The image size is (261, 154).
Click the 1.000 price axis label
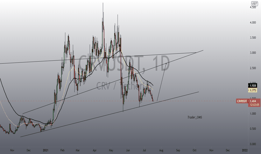click(253, 114)
